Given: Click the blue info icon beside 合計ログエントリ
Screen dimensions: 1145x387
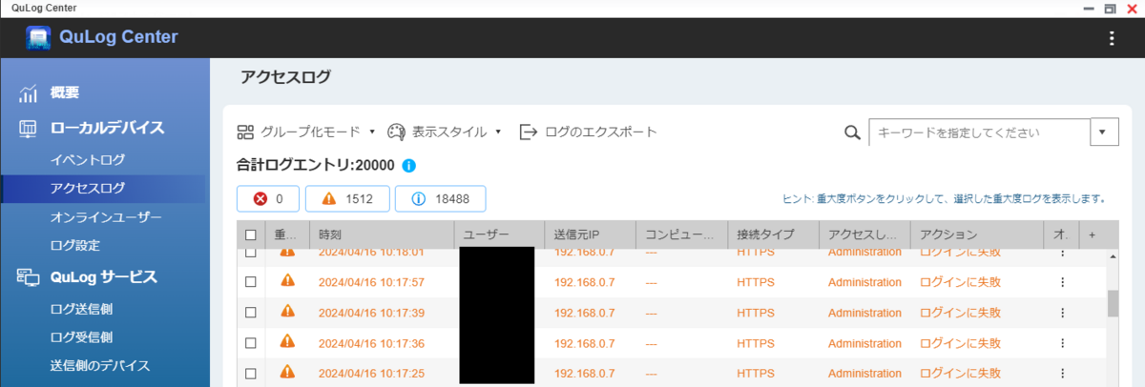Looking at the screenshot, I should coord(409,165).
